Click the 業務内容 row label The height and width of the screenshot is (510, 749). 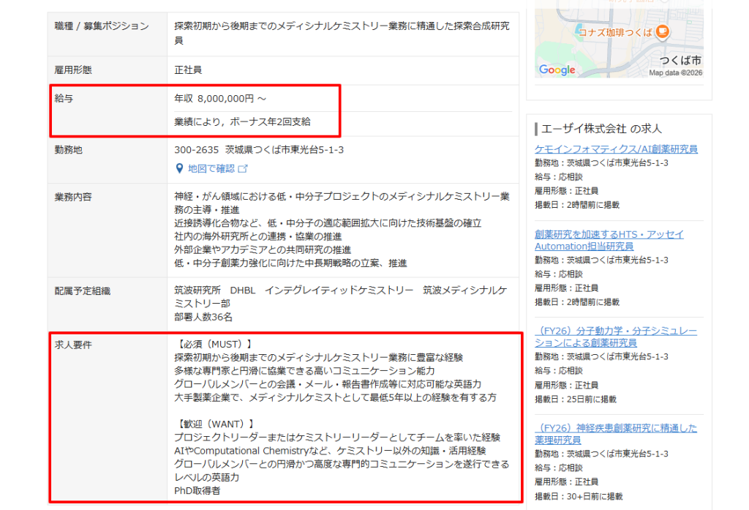tap(72, 197)
